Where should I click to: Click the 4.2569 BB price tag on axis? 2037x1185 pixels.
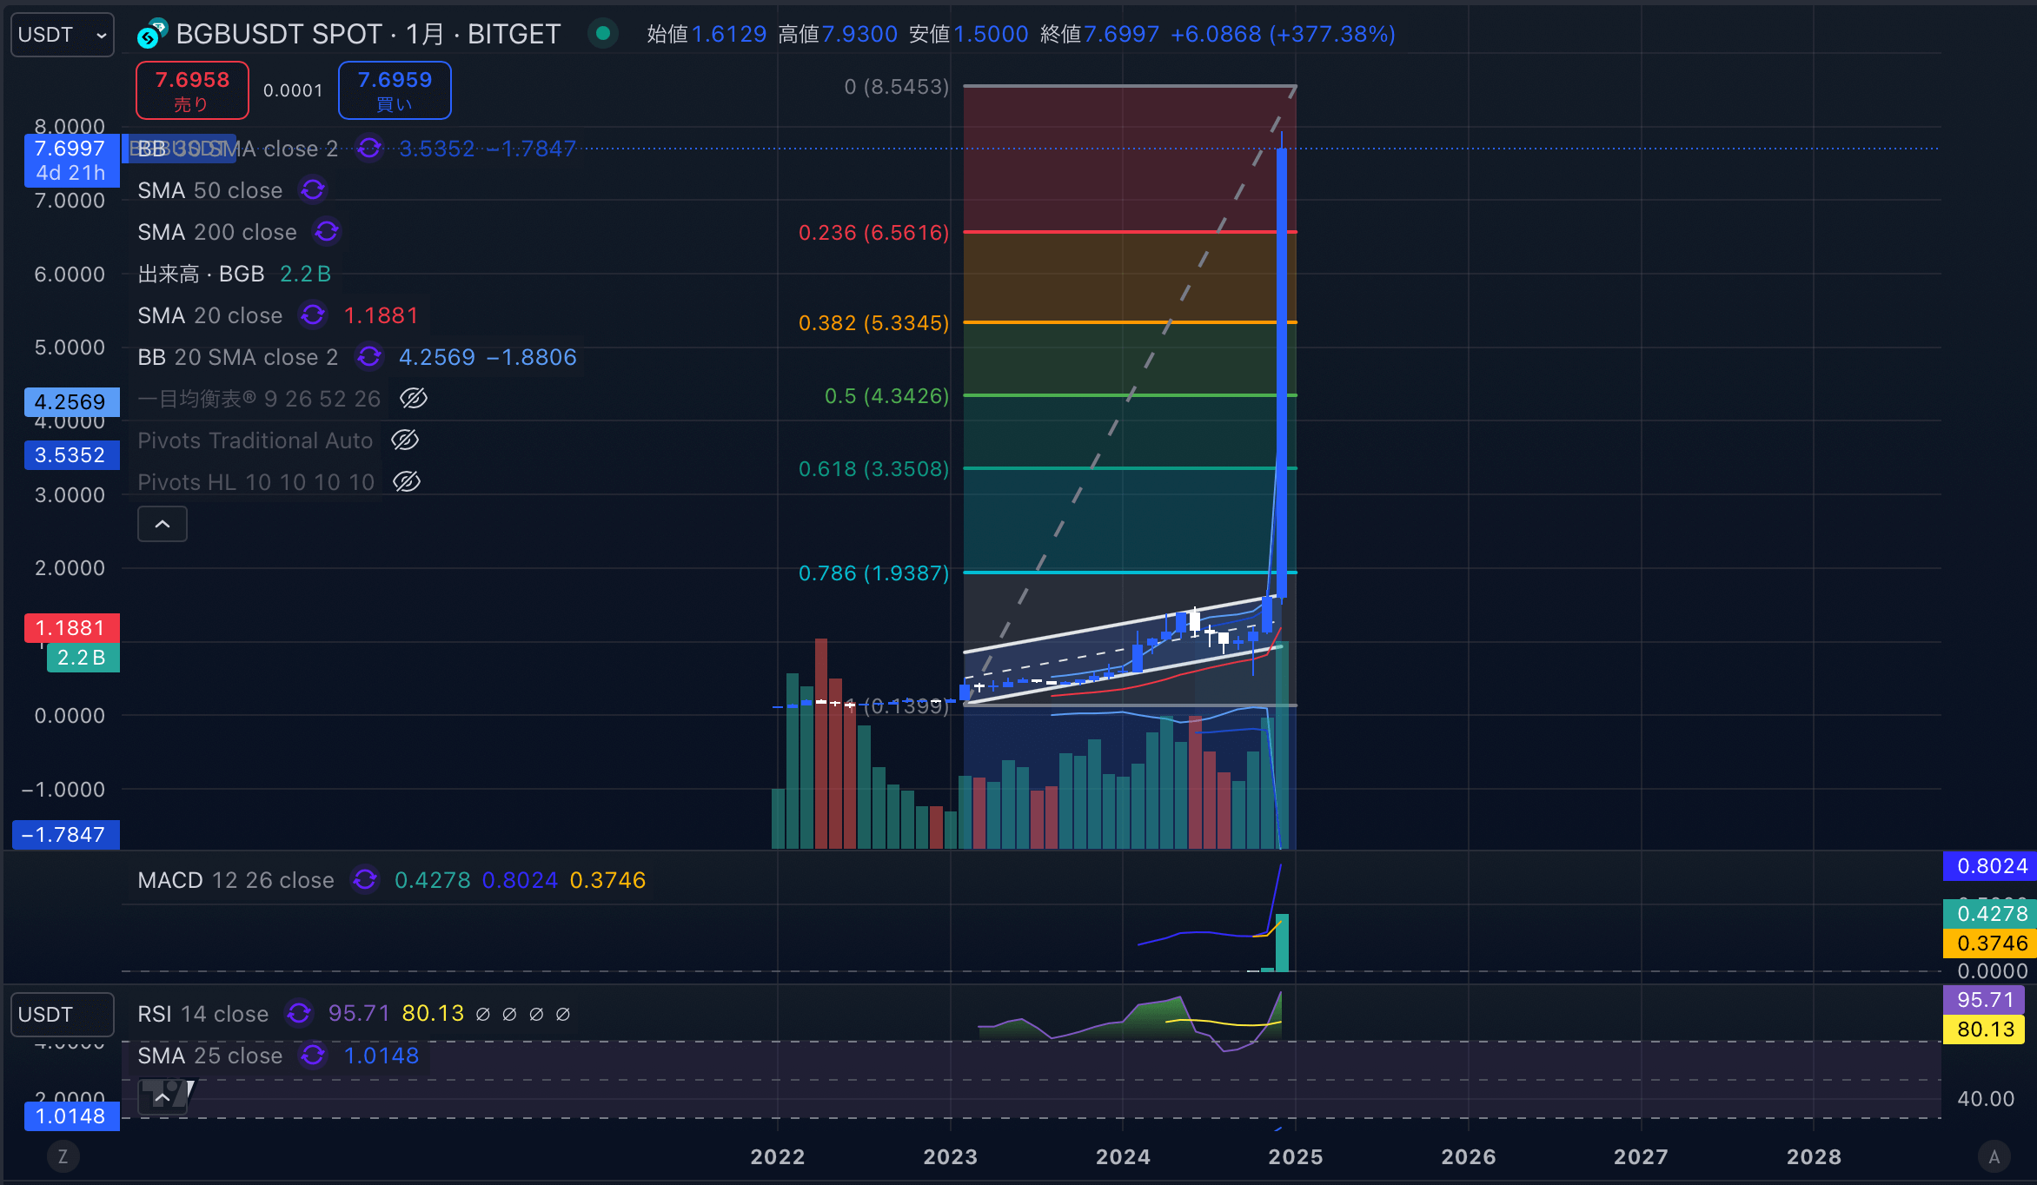pos(71,402)
